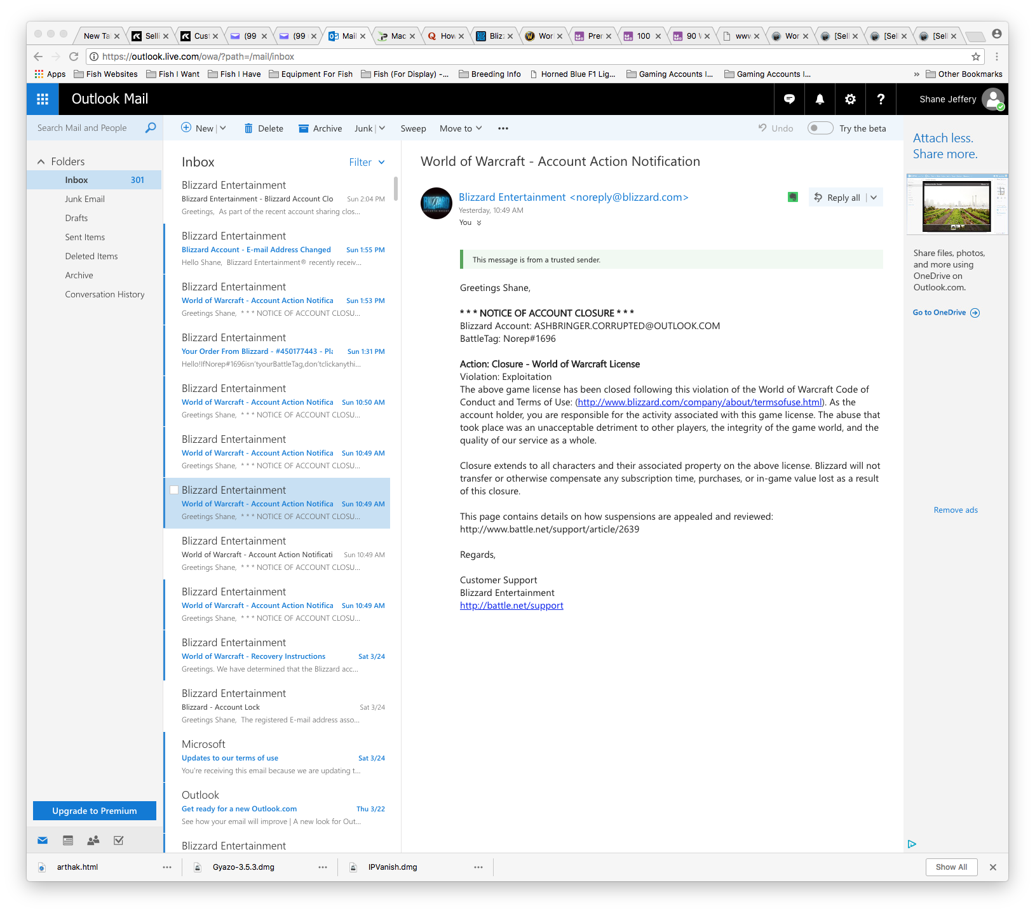Open Shane Jeffery account avatar
Image resolution: width=1035 pixels, height=913 pixels.
tap(992, 99)
